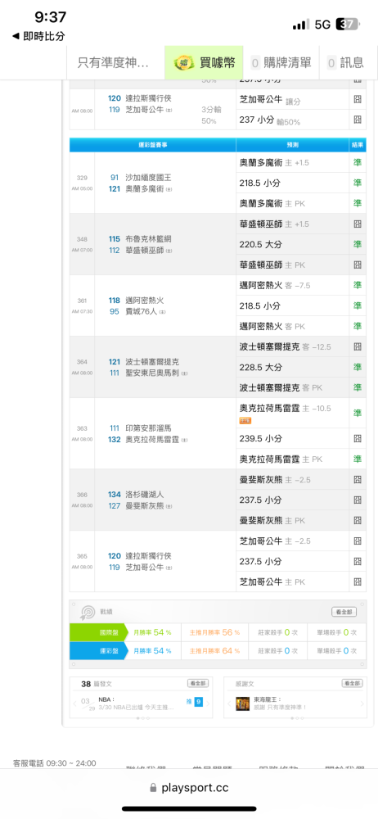Open the 購牌清單 tab

point(281,63)
